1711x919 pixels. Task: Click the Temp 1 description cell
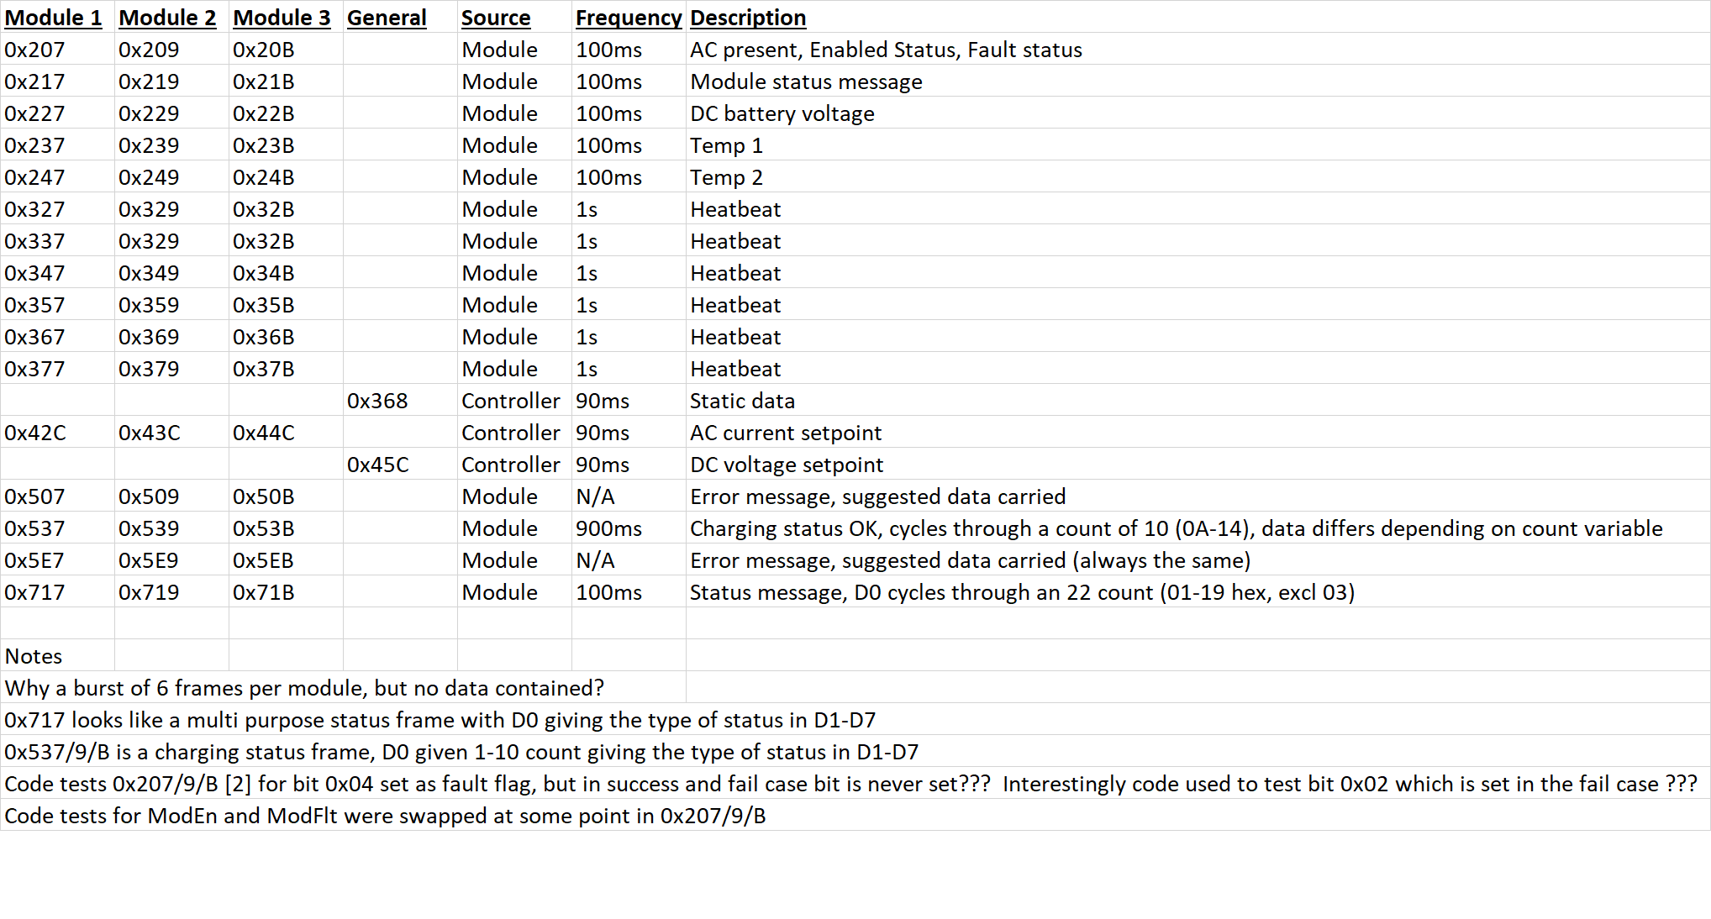(726, 145)
